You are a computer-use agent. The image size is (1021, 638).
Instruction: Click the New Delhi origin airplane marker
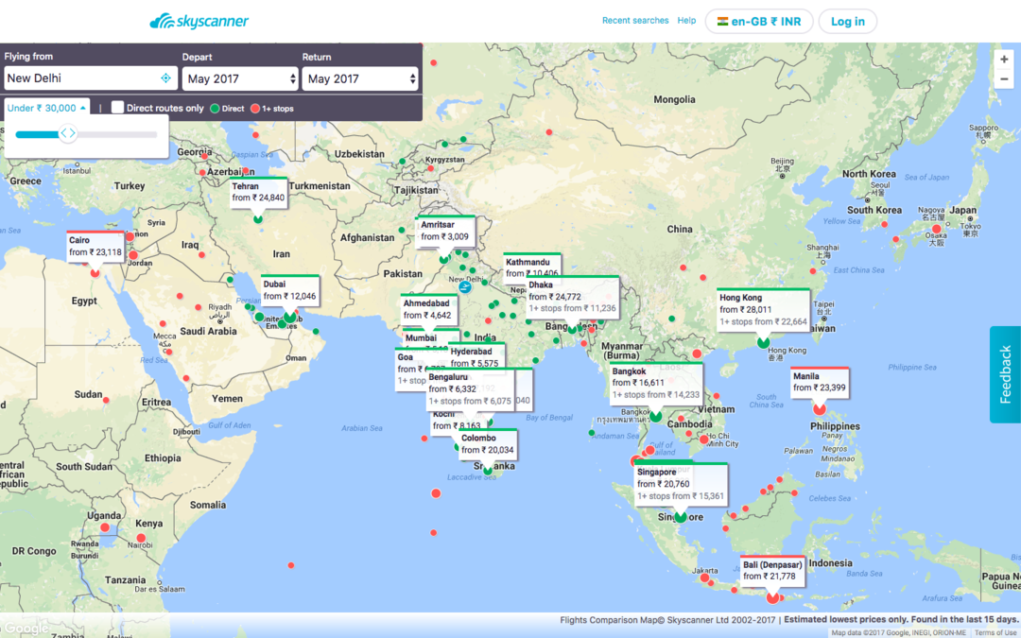464,285
